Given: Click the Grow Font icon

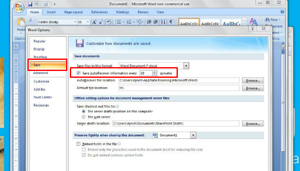Looking at the screenshot, I should point(94,22).
